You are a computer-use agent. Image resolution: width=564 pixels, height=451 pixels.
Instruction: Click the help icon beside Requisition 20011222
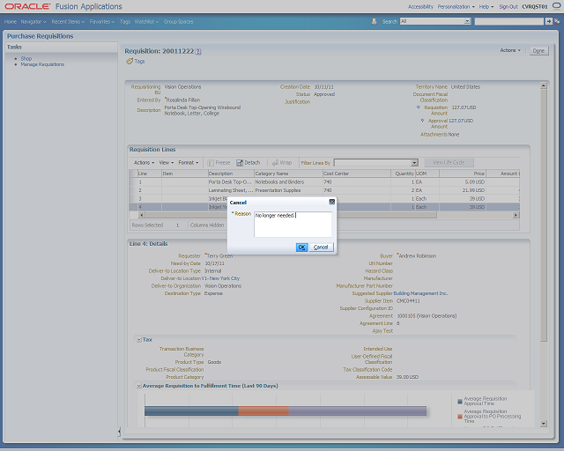click(x=198, y=52)
